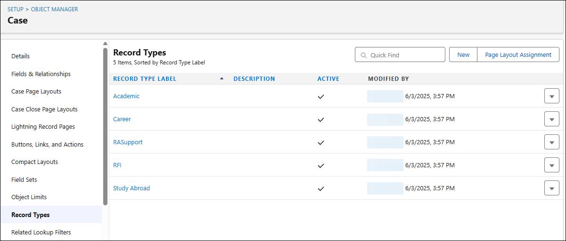Click the sidebar vertical scrollbar
The height and width of the screenshot is (241, 566).
(x=105, y=127)
